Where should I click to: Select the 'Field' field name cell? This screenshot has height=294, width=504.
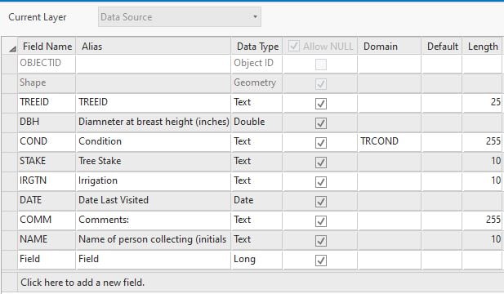(x=47, y=260)
